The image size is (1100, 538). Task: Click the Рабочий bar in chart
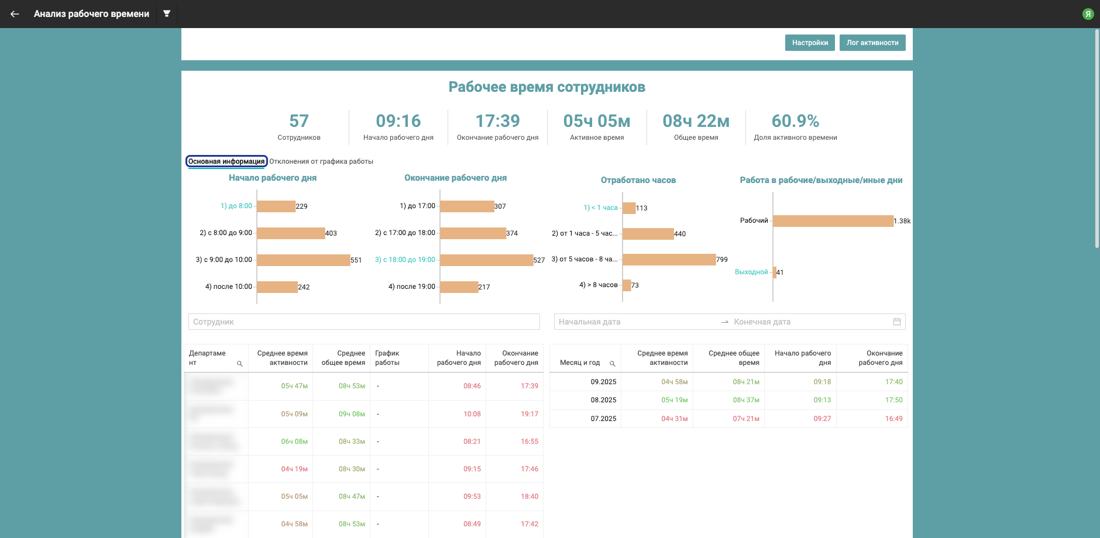click(x=833, y=221)
